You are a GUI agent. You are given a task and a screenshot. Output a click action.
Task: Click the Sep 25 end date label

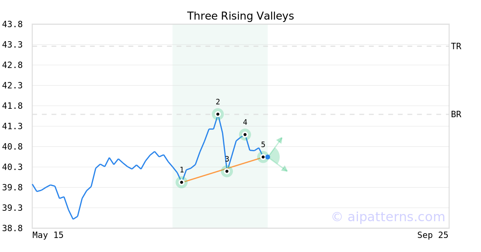(432, 235)
